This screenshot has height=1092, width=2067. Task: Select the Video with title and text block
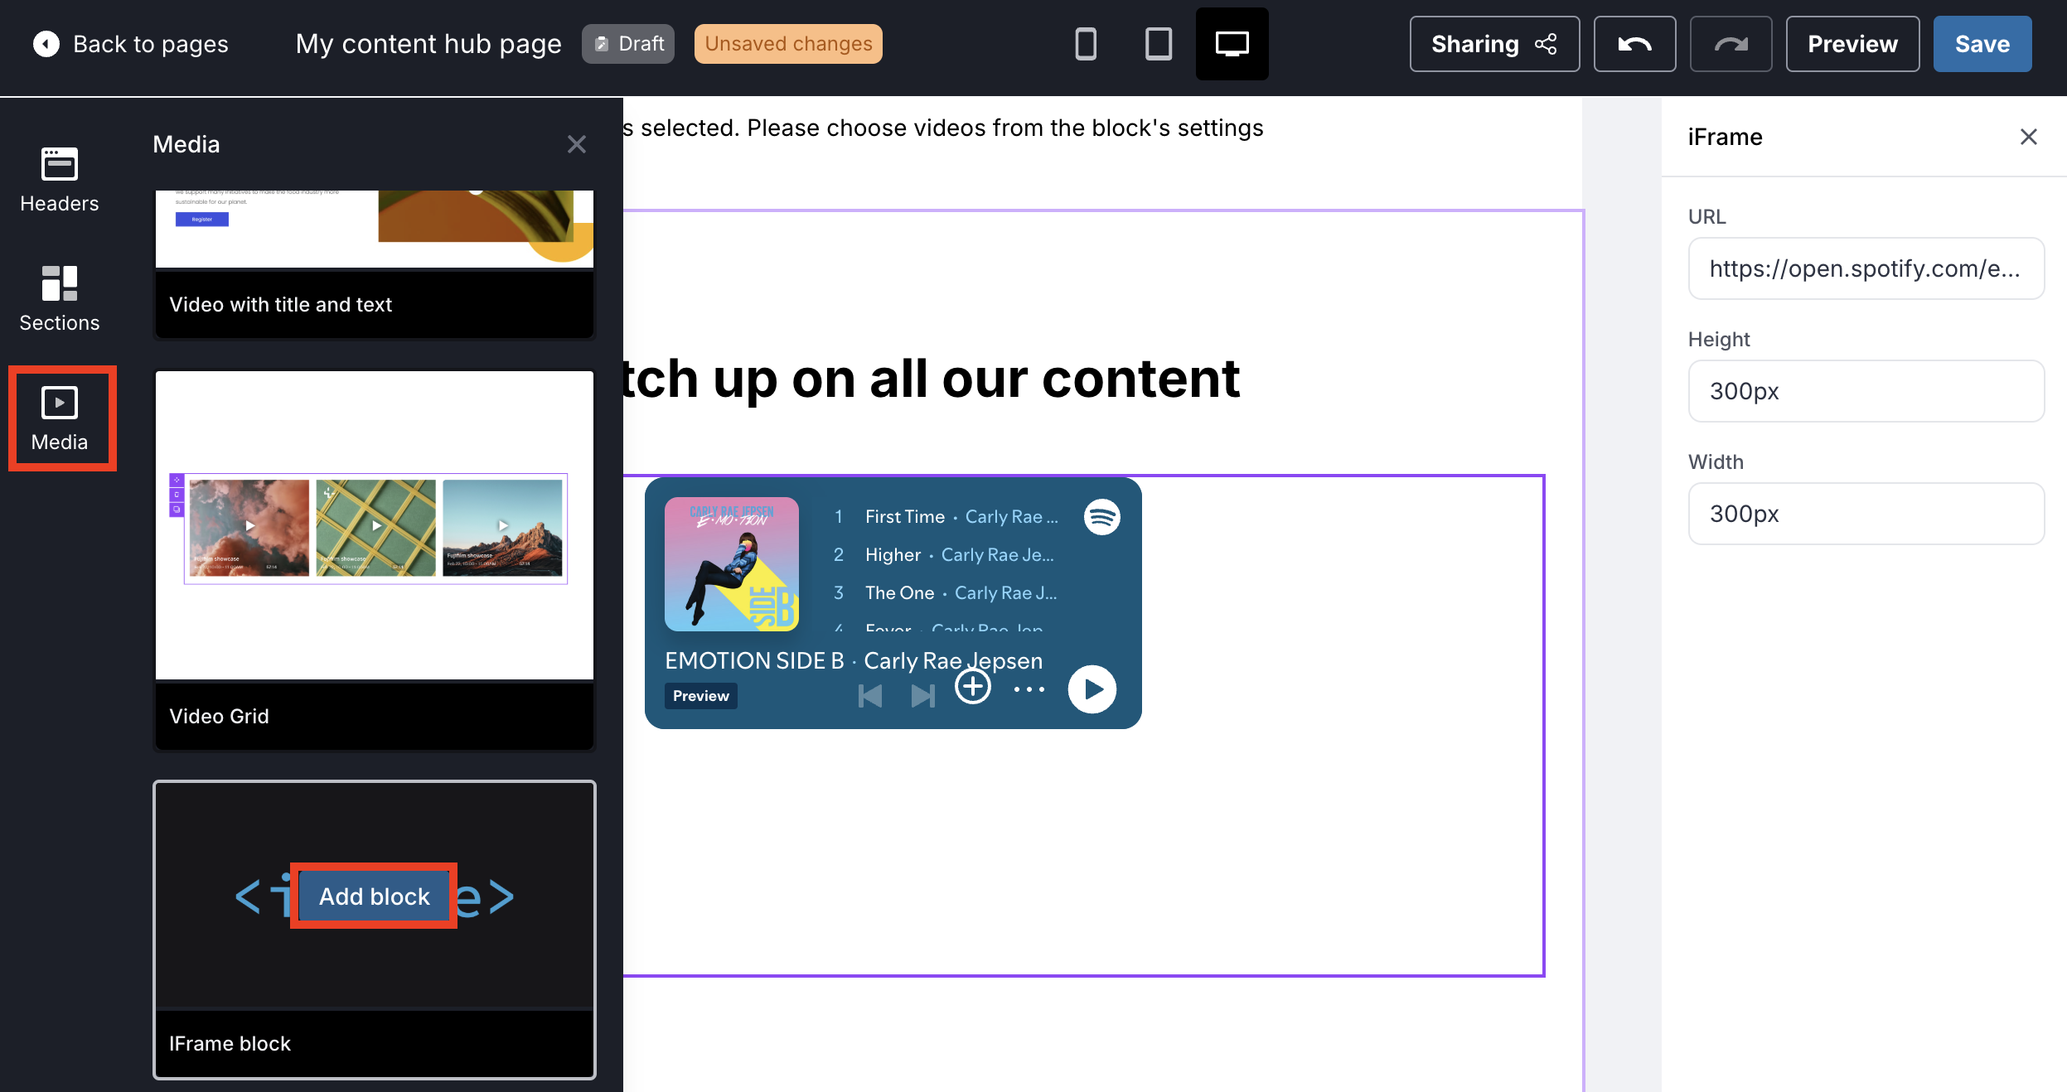pos(375,263)
